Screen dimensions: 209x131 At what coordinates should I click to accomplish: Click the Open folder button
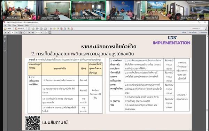(x=8, y=29)
